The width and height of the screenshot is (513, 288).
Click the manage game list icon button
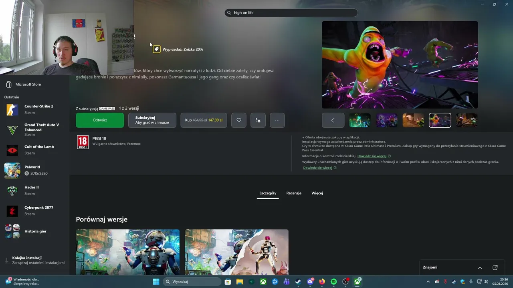click(x=258, y=120)
